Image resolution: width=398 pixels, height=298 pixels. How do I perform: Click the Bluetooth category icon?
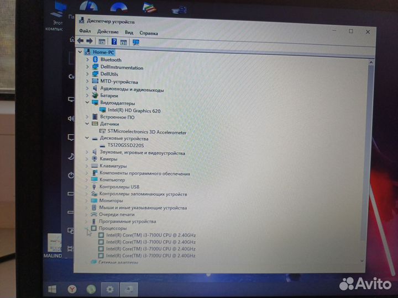(x=96, y=60)
